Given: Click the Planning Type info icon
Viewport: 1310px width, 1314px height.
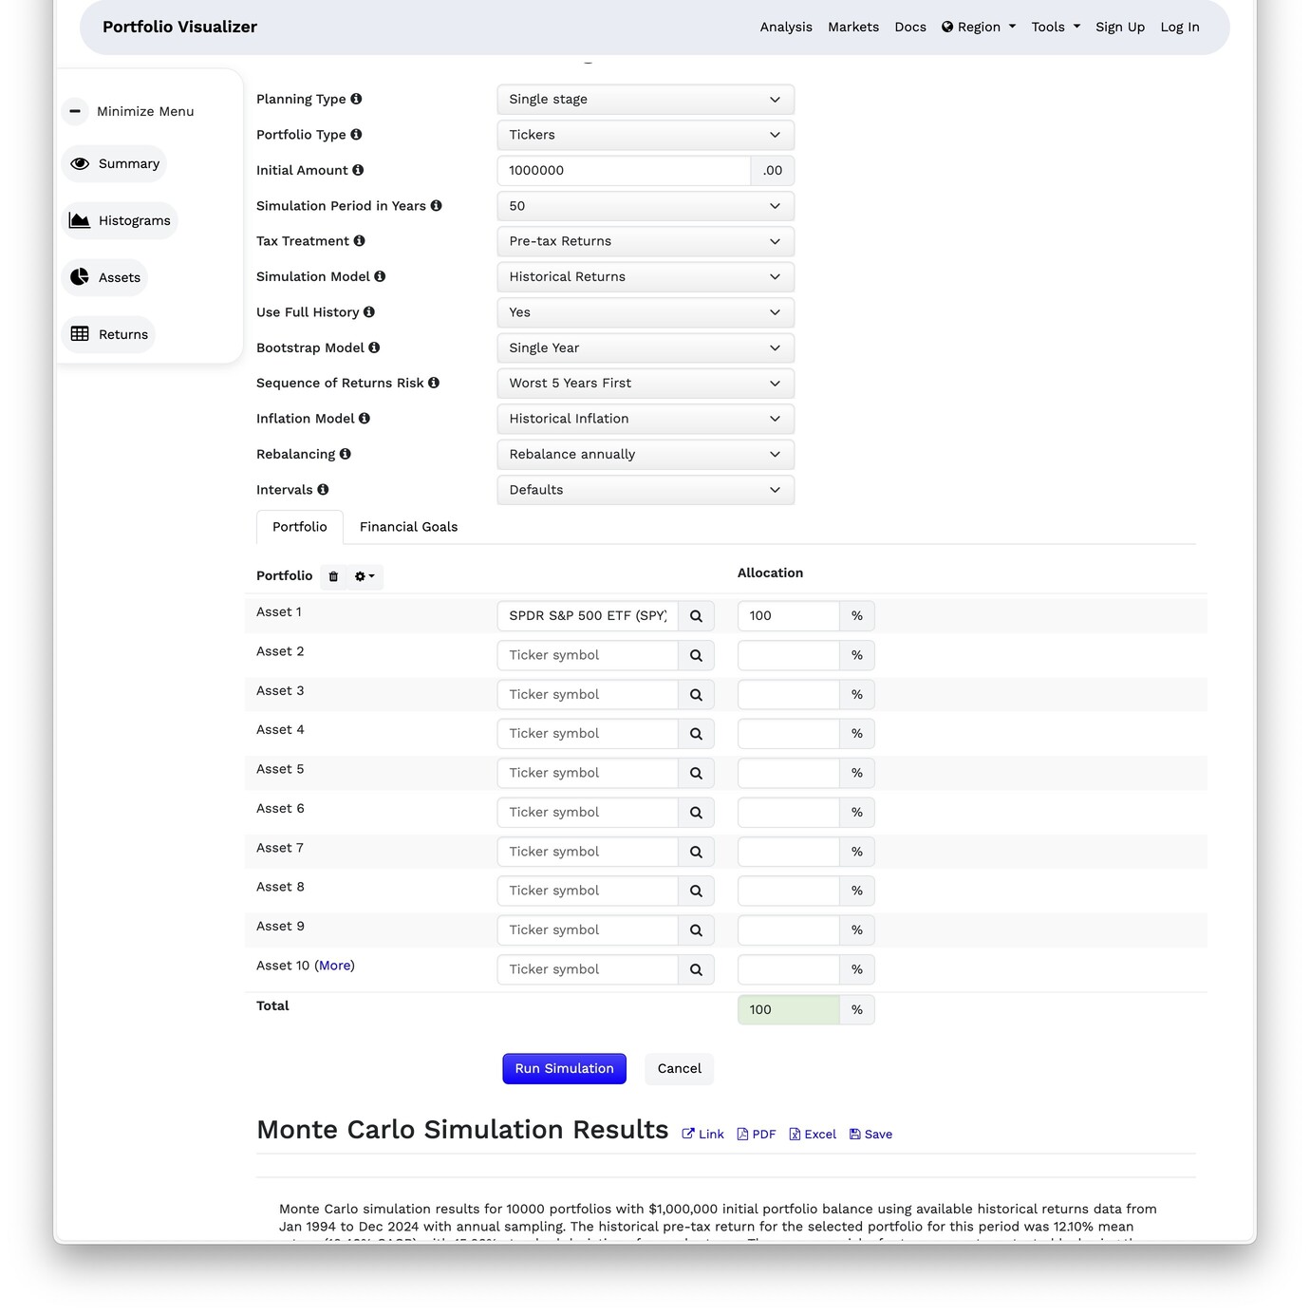Looking at the screenshot, I should [356, 99].
